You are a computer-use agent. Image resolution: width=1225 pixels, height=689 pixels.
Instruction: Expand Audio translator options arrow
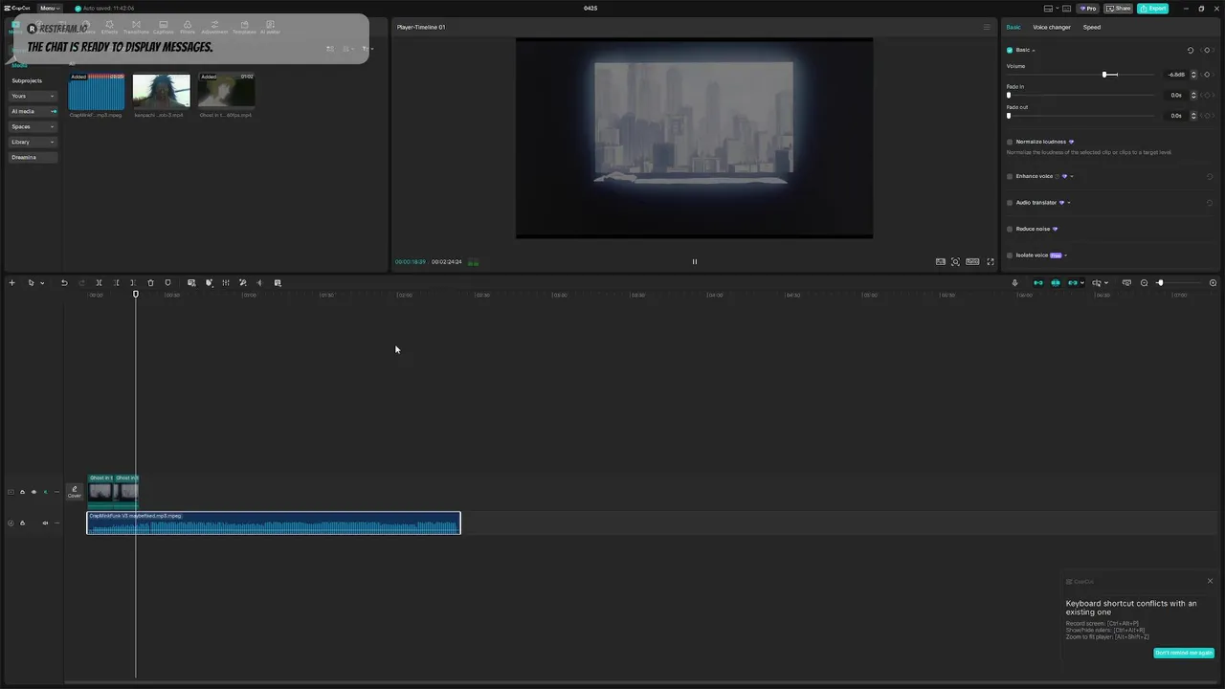pos(1069,203)
